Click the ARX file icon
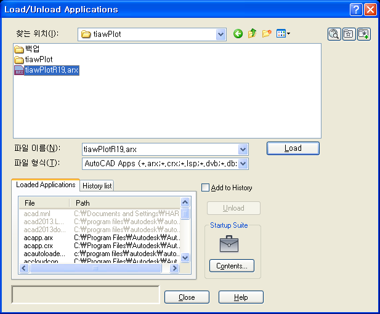Screen dimensions: 380x314 pos(19,70)
